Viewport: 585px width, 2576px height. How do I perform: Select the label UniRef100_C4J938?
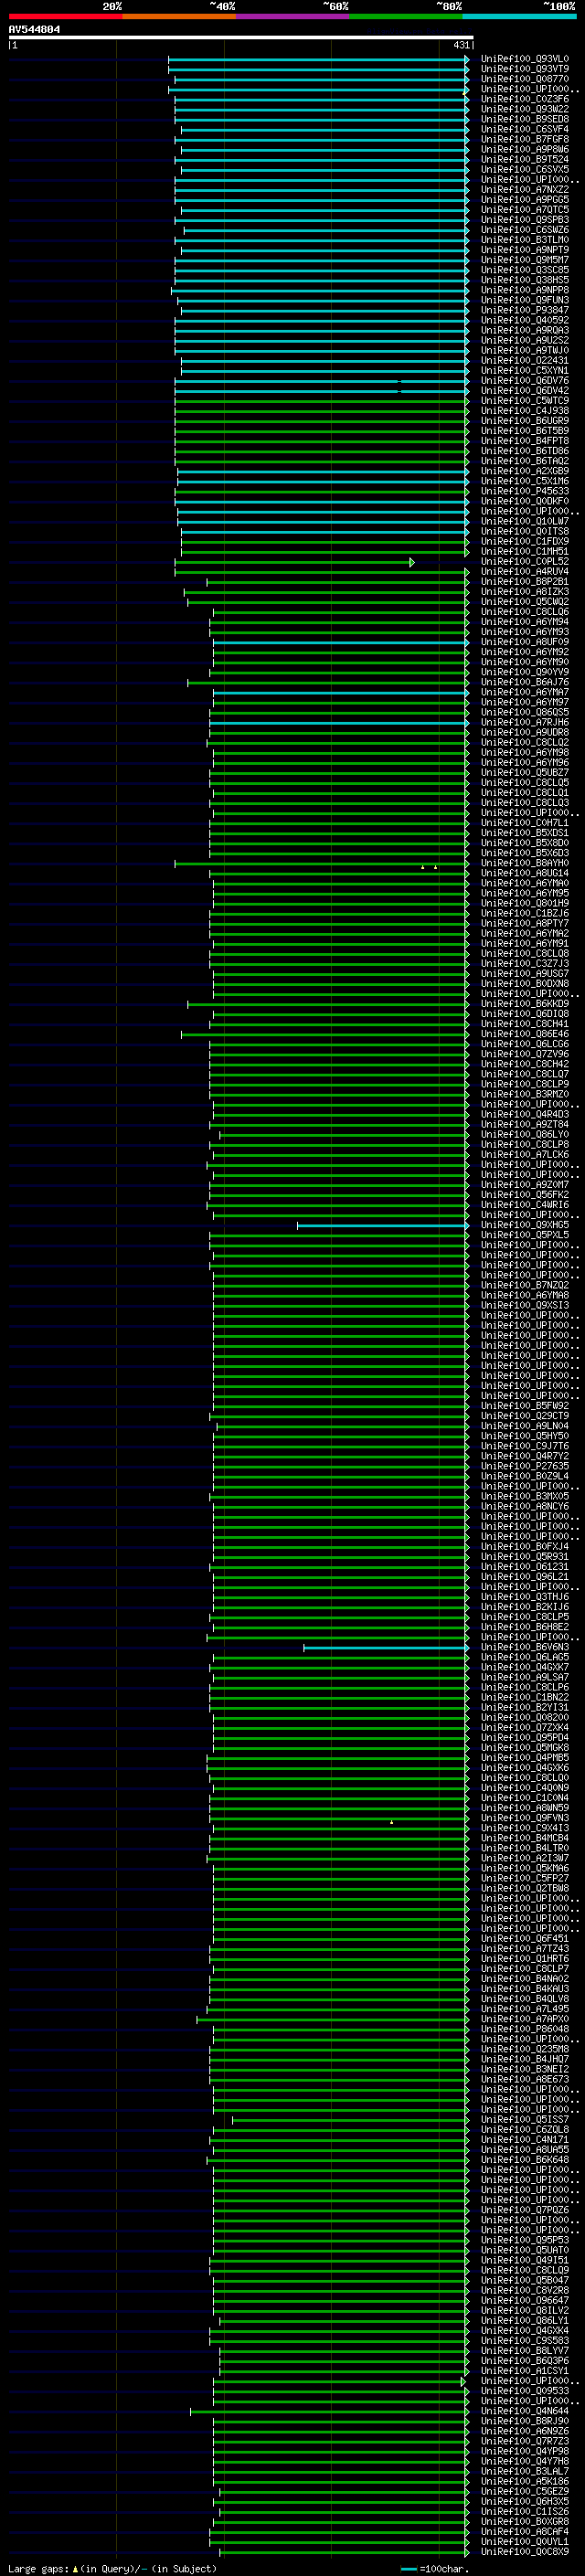pos(524,411)
